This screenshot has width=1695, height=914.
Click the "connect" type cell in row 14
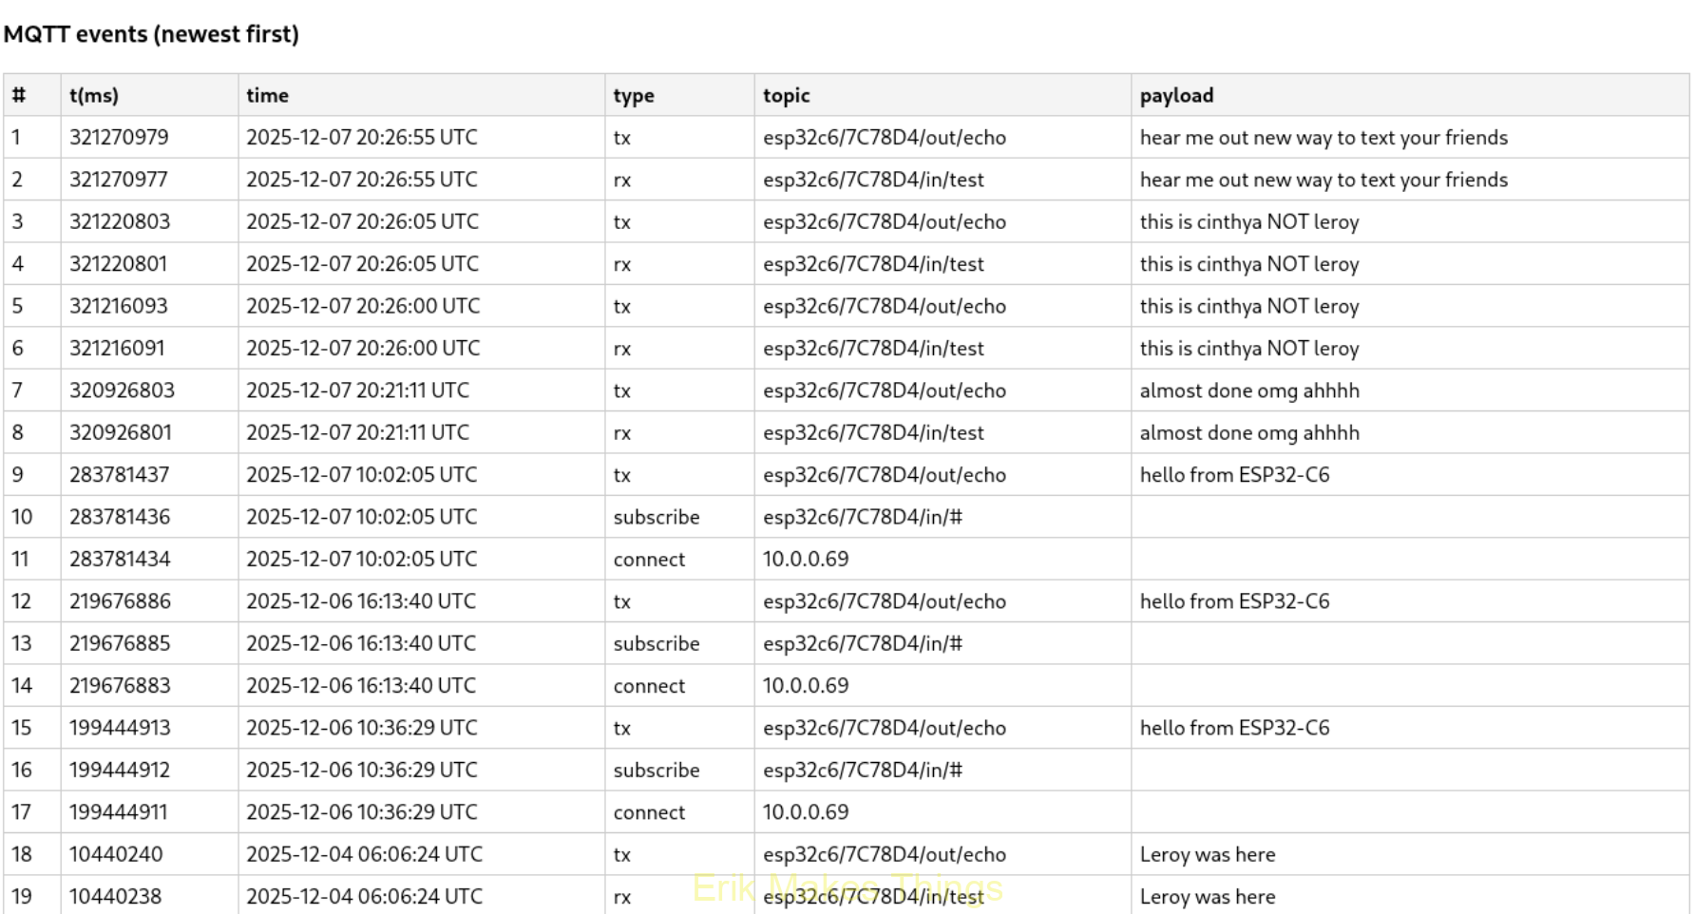(649, 686)
